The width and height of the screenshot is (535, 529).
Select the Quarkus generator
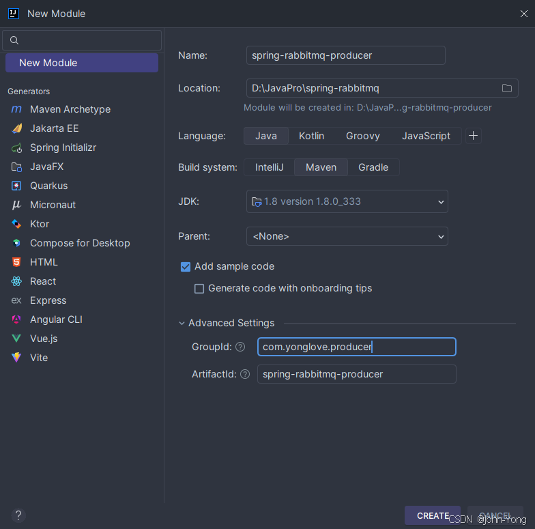pyautogui.click(x=82, y=186)
